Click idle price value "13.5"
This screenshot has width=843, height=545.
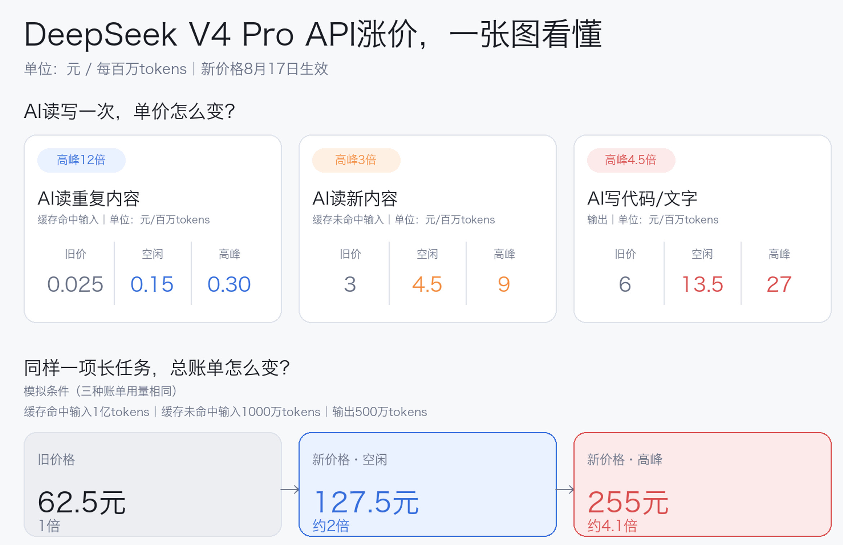(702, 284)
